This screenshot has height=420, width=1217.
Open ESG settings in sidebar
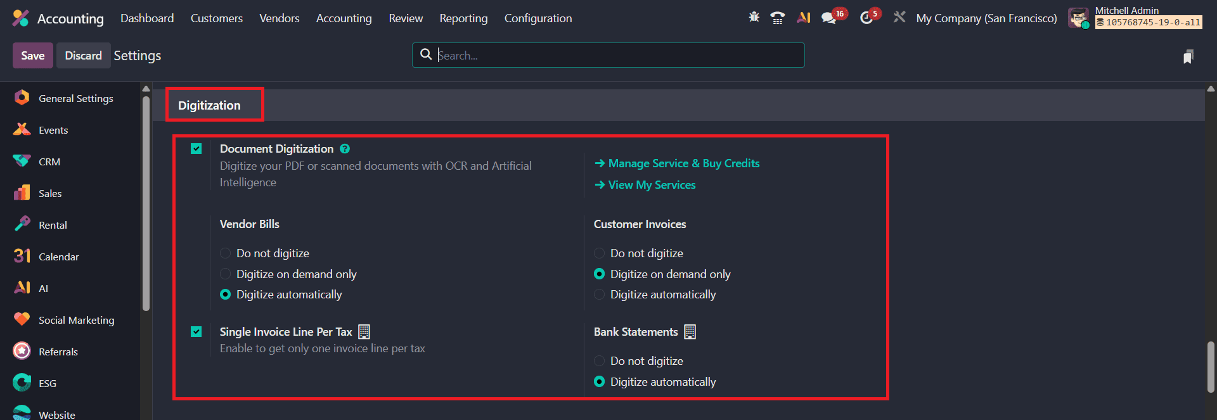tap(70, 383)
